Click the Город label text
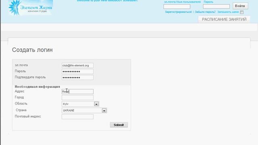258x145 pixels. tap(19, 97)
